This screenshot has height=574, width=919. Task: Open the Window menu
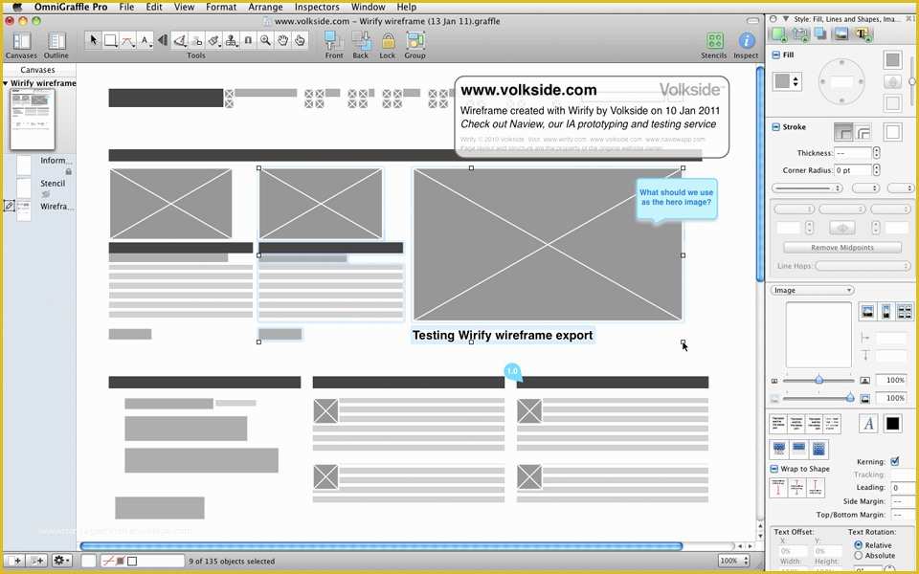pyautogui.click(x=368, y=7)
